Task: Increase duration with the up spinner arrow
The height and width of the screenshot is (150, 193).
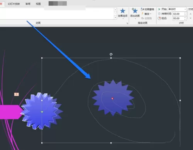Action: point(185,13)
